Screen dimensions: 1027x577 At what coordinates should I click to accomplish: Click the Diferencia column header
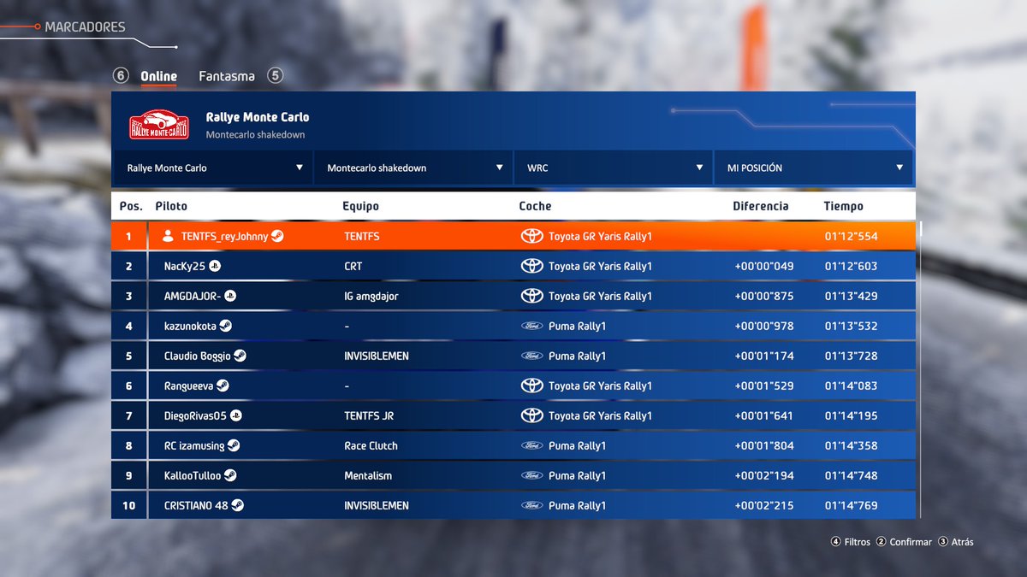coord(761,206)
